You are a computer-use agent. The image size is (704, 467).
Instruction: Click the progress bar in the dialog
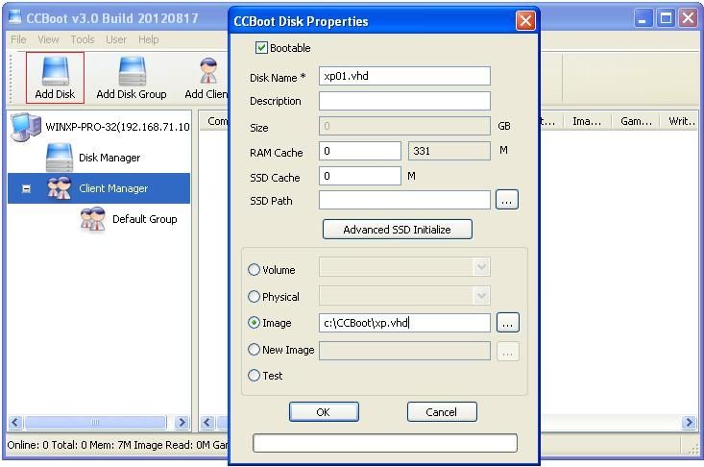coord(385,443)
